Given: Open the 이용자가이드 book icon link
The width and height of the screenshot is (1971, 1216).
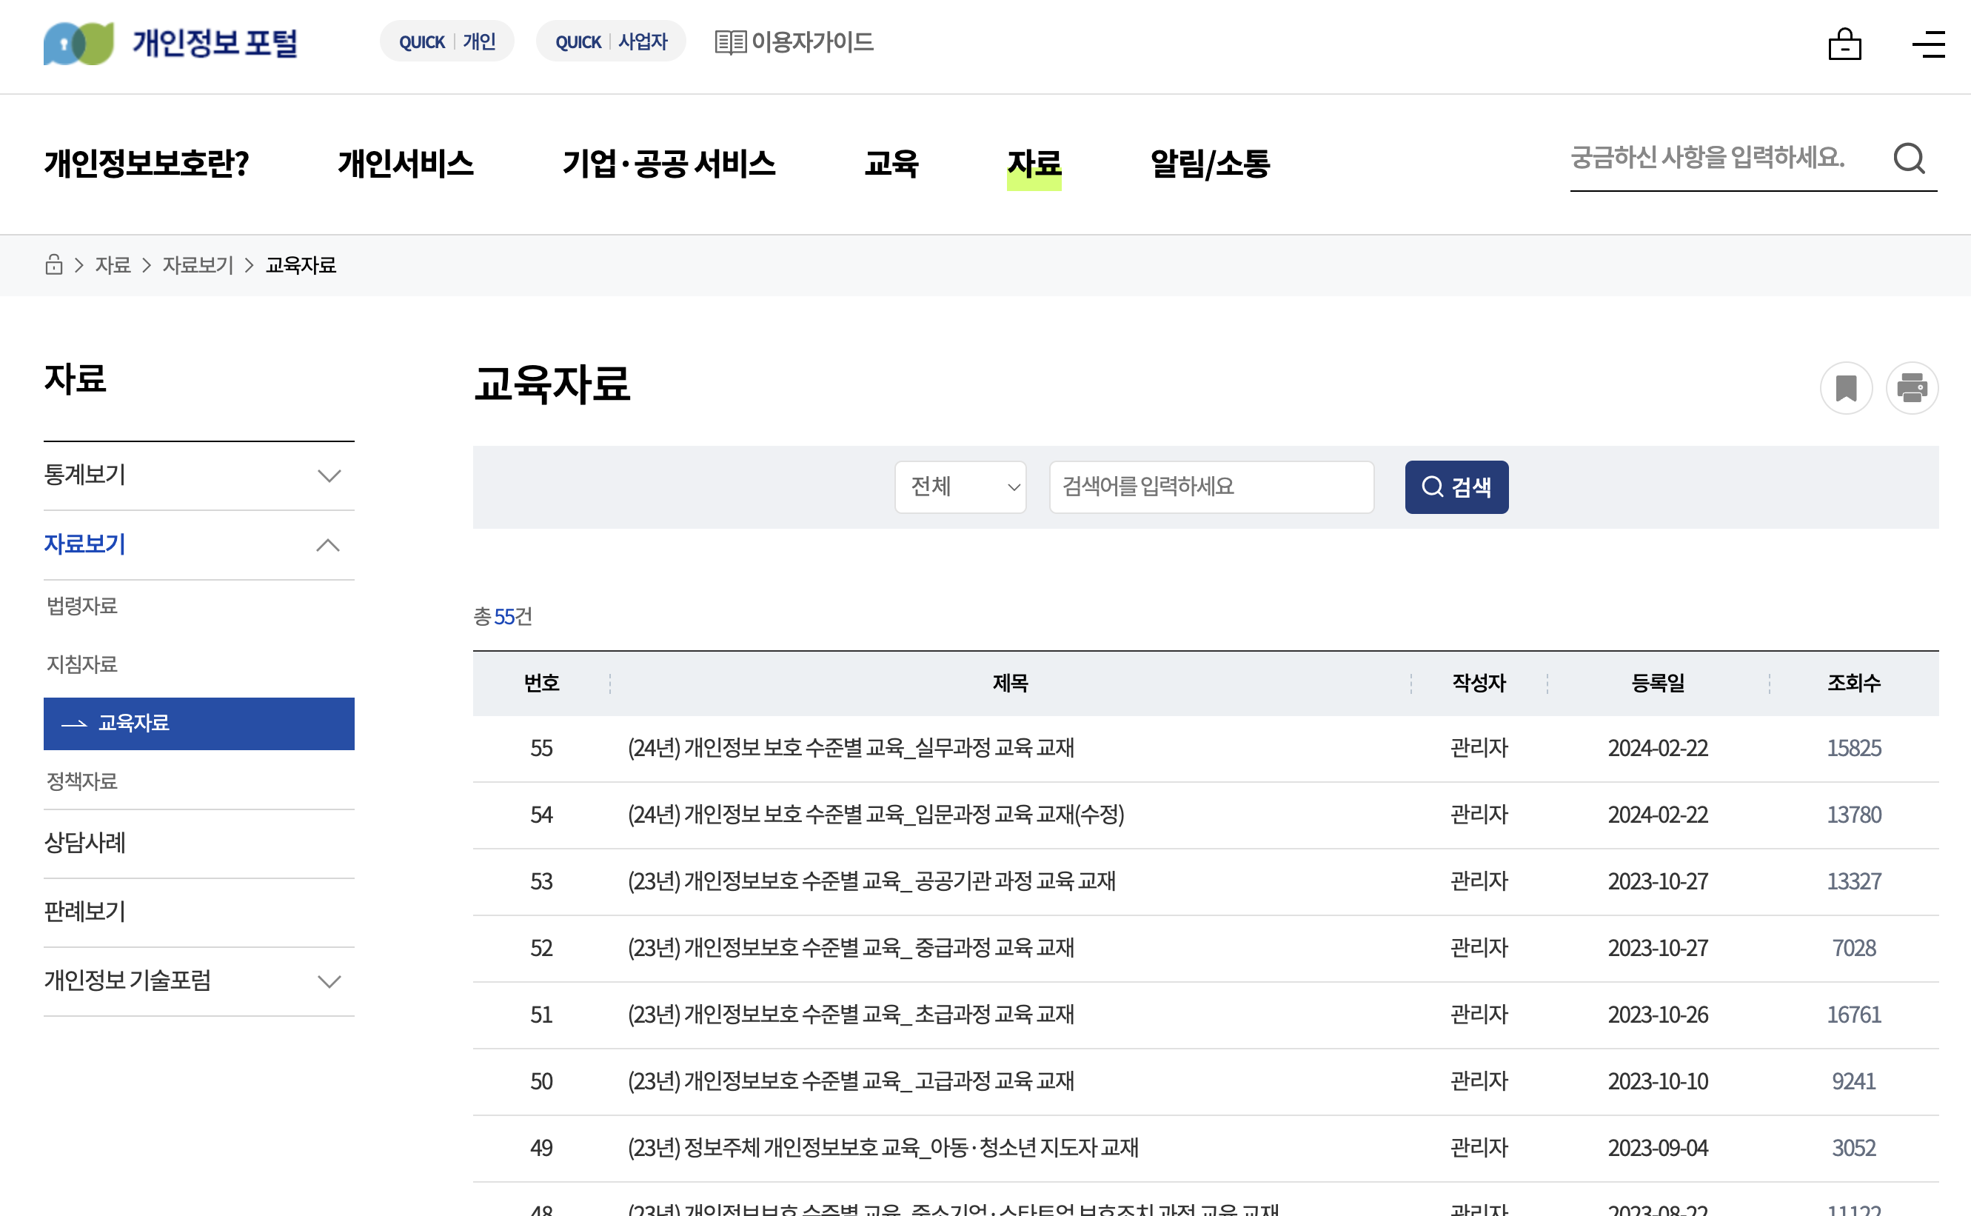Looking at the screenshot, I should 792,41.
